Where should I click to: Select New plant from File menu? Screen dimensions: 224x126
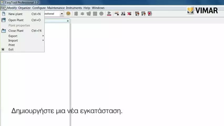tap(22, 14)
